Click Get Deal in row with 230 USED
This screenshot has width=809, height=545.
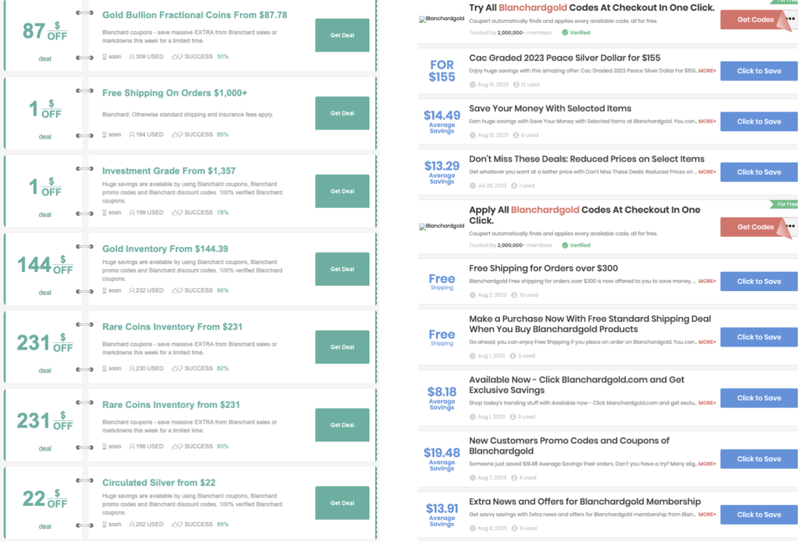tap(342, 347)
